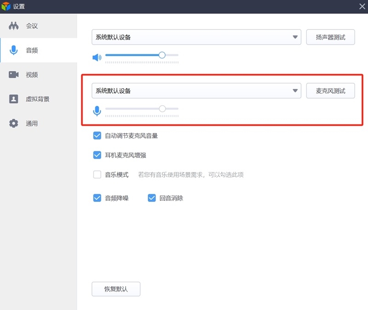Screen dimensions: 368x310
Task: Click 恢复默认 to restore defaults
Action: tap(116, 289)
